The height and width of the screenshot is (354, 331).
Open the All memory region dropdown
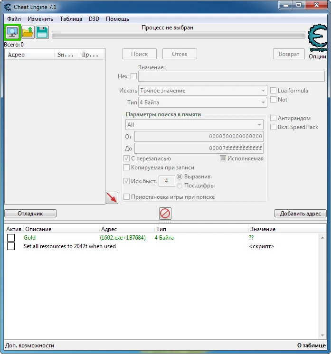point(194,125)
